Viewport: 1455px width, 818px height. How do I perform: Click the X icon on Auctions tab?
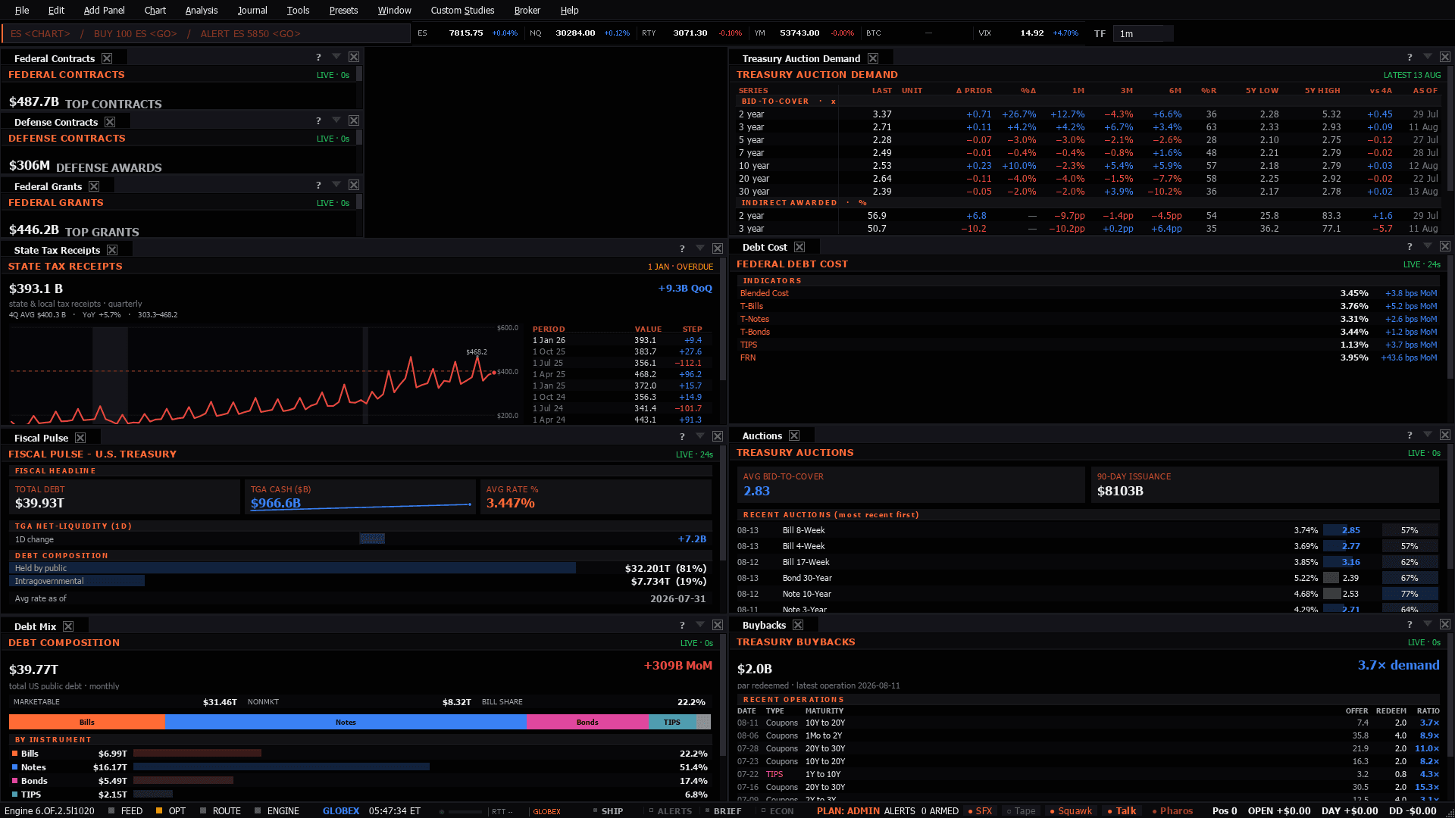click(x=794, y=436)
